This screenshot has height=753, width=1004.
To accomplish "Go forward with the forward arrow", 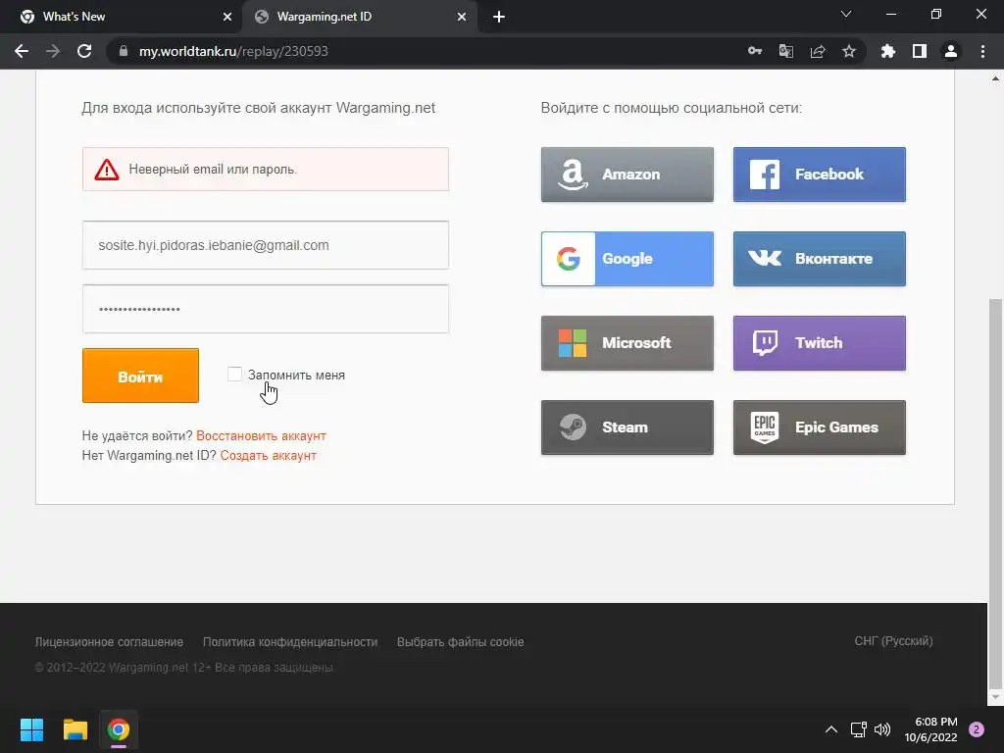I will (x=53, y=51).
